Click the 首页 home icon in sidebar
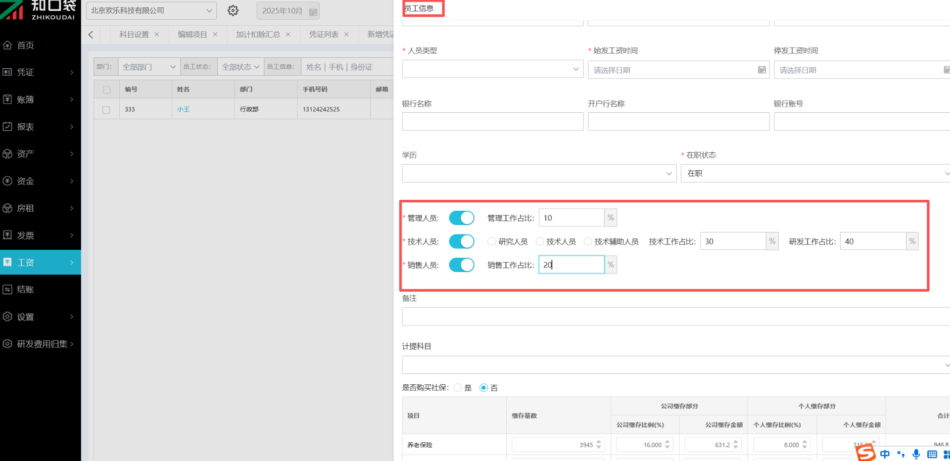The height and width of the screenshot is (461, 950). (7, 45)
